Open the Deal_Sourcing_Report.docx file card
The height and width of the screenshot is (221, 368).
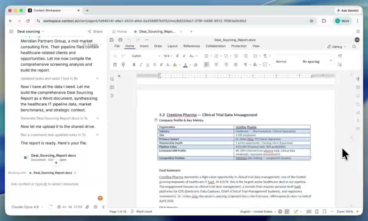pos(54,157)
